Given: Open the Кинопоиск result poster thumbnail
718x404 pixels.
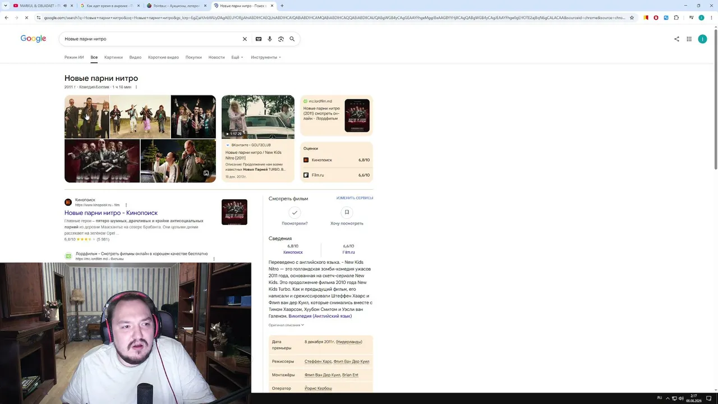Looking at the screenshot, I should tap(234, 212).
